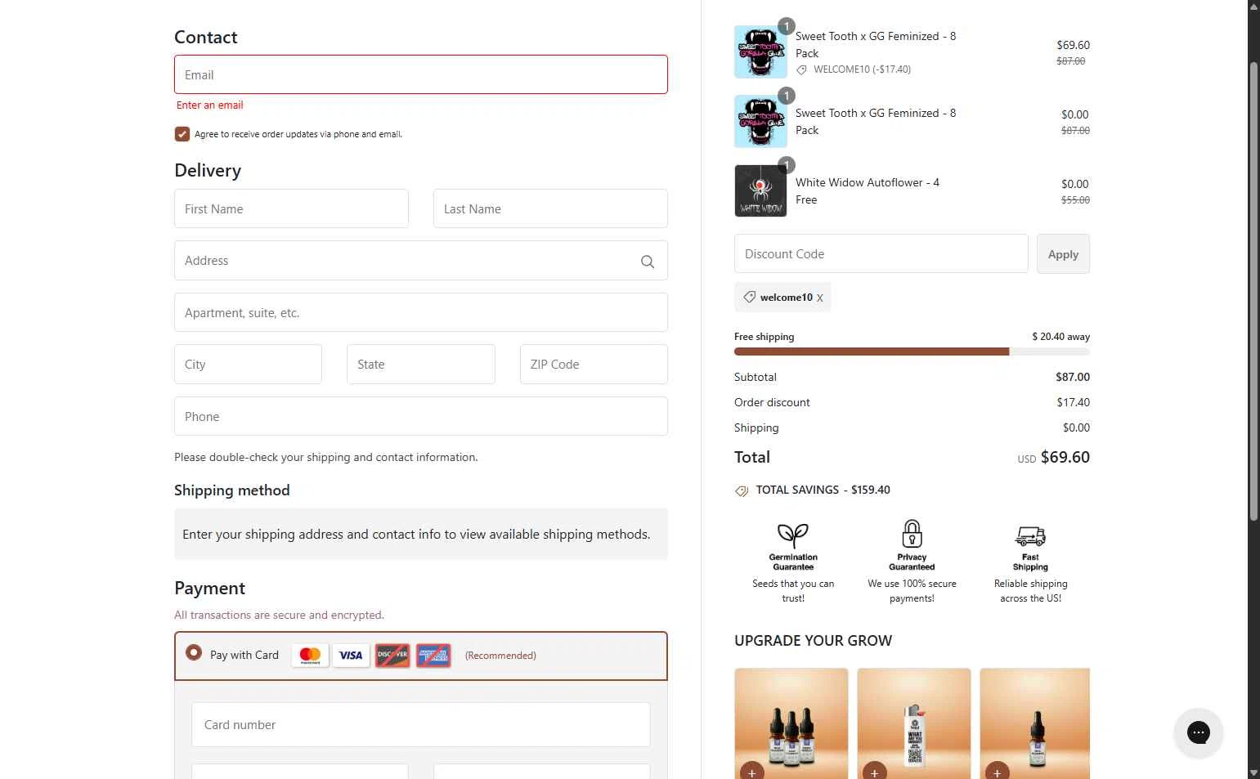Click the Germination Guarantee sprout icon
Viewport: 1260px width, 779px height.
pyautogui.click(x=793, y=535)
